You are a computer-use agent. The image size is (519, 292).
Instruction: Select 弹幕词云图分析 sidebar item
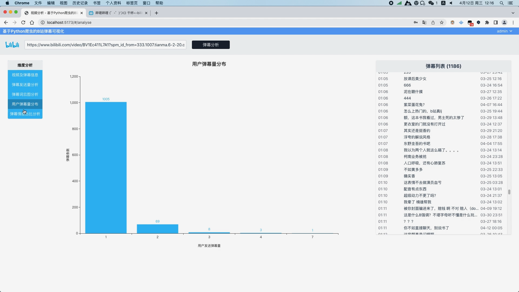[25, 94]
